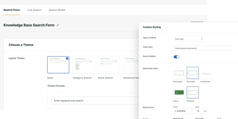Pick the Filled green search style

179,92
